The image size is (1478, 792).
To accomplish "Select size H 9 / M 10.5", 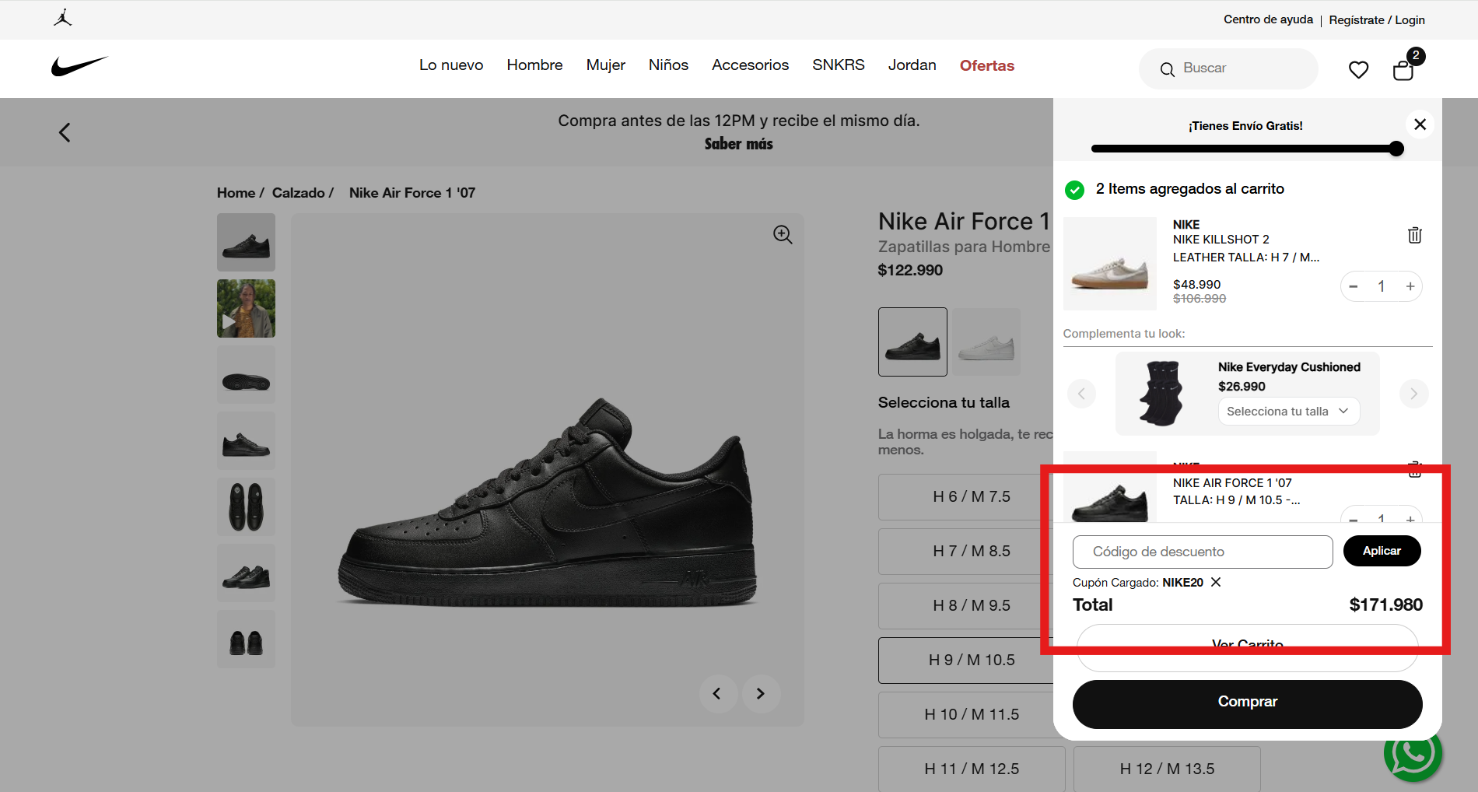I will (x=970, y=660).
